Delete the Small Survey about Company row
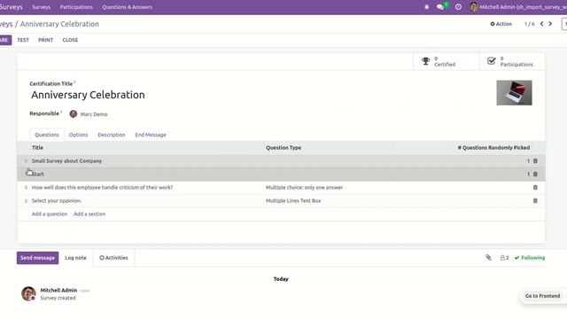This screenshot has width=567, height=319. click(x=535, y=161)
